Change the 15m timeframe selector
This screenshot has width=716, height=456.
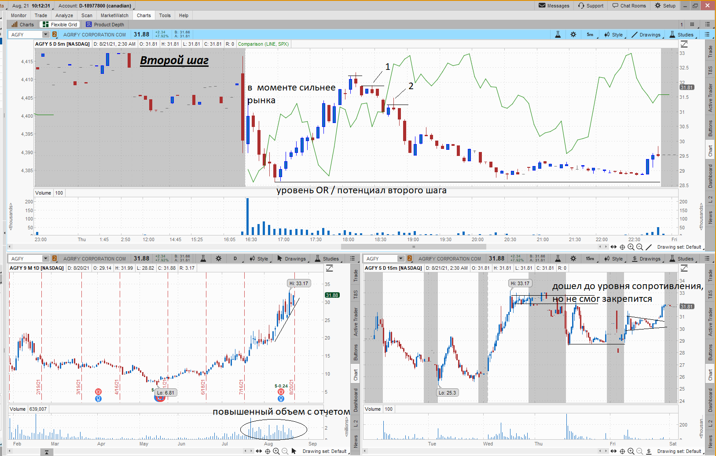pos(590,259)
